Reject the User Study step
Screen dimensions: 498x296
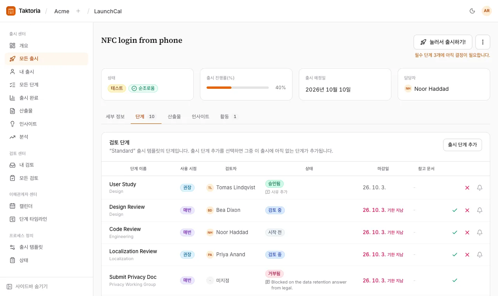tap(467, 188)
